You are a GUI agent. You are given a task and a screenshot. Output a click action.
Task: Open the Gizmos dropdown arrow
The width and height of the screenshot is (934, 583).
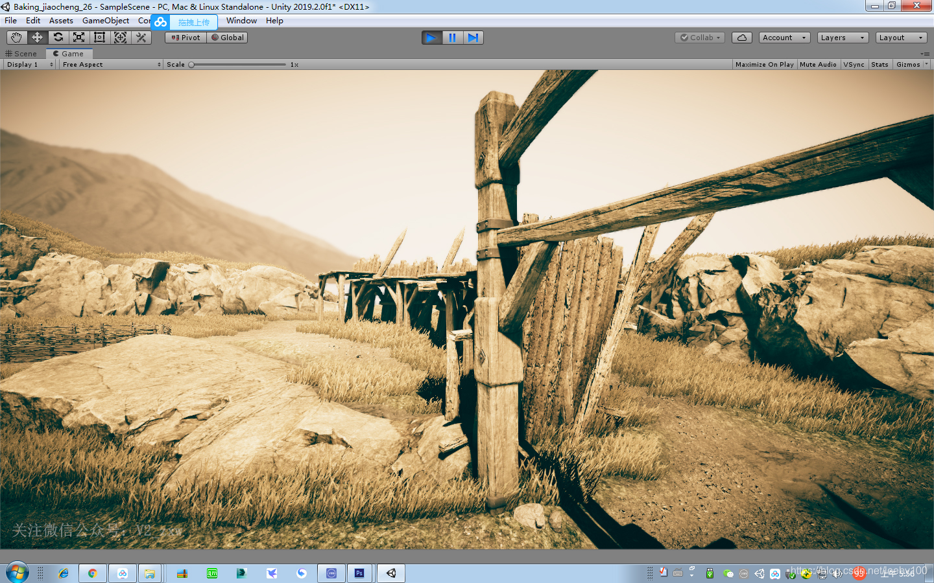point(926,65)
